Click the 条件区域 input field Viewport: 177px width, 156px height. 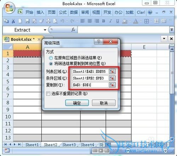[90, 78]
